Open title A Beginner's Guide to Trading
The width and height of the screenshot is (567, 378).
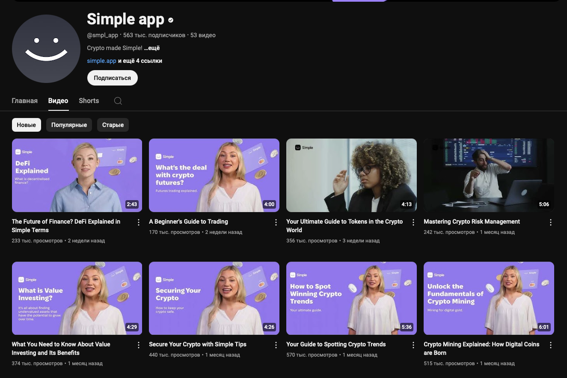coord(188,221)
